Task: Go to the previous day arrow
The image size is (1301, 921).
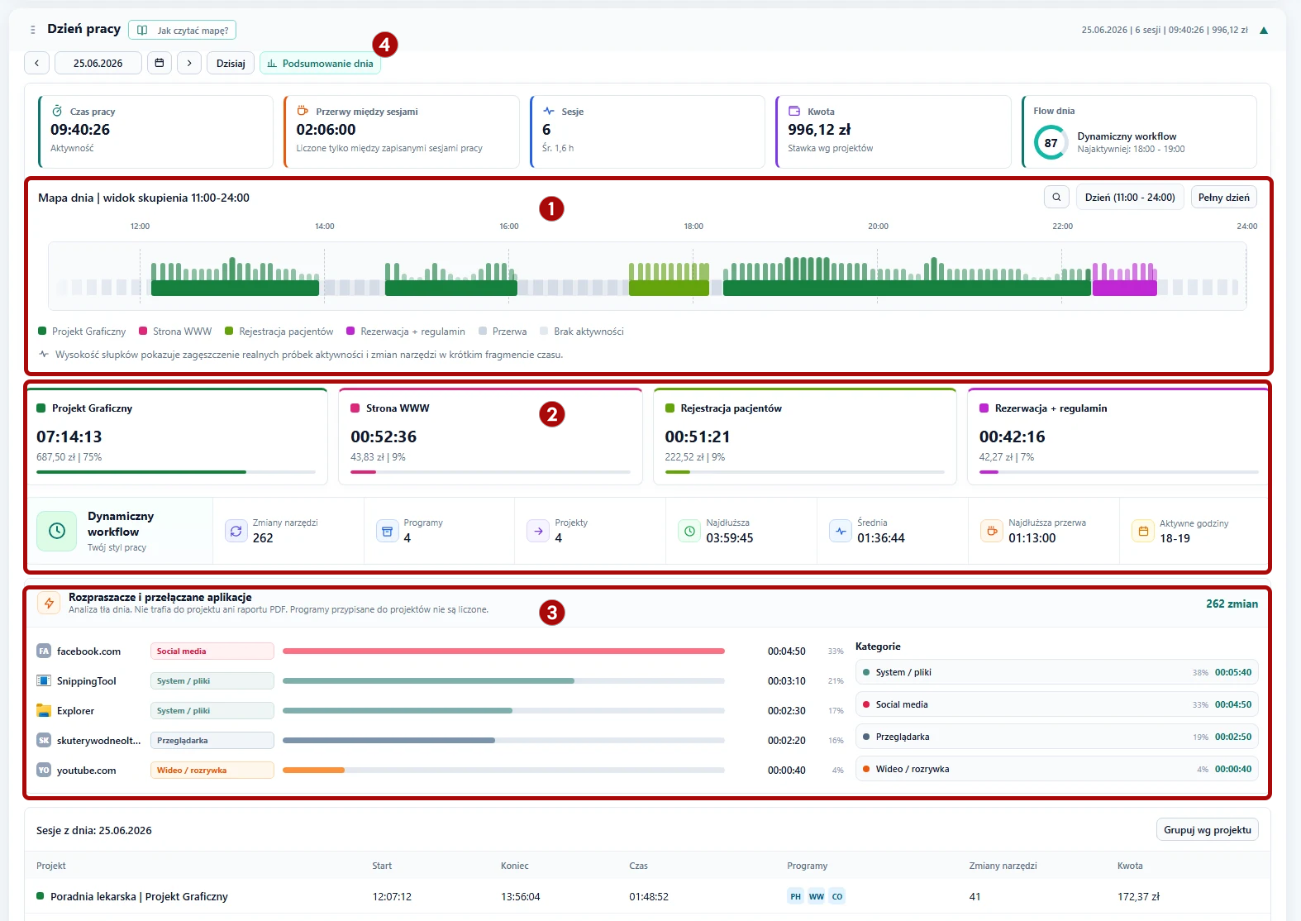Action: (36, 63)
